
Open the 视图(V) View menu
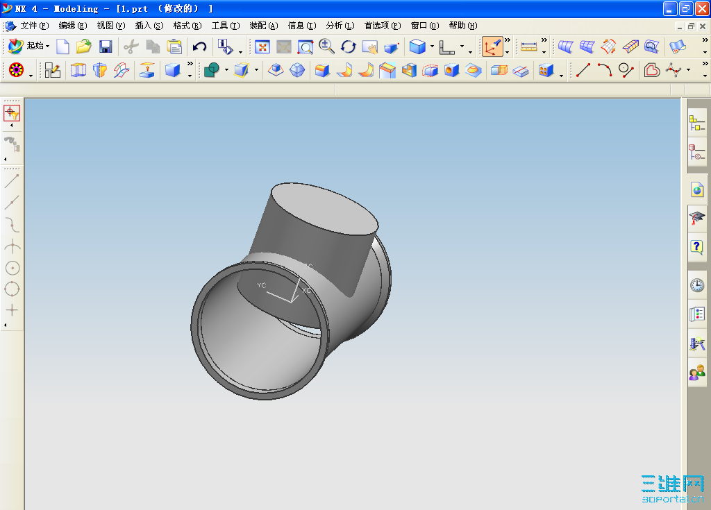[x=110, y=26]
